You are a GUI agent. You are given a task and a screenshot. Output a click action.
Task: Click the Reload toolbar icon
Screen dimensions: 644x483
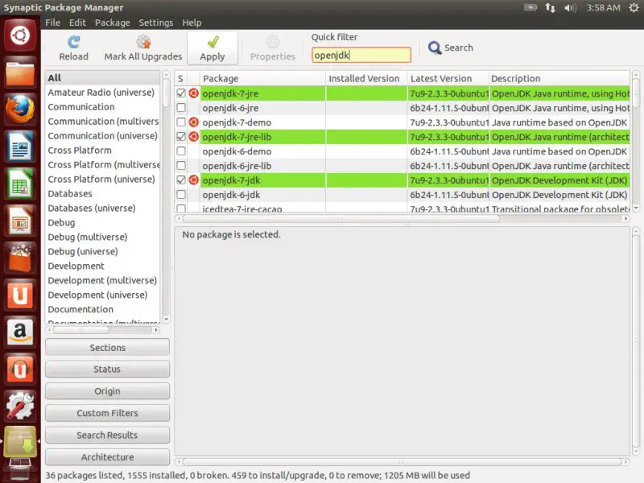click(x=74, y=42)
